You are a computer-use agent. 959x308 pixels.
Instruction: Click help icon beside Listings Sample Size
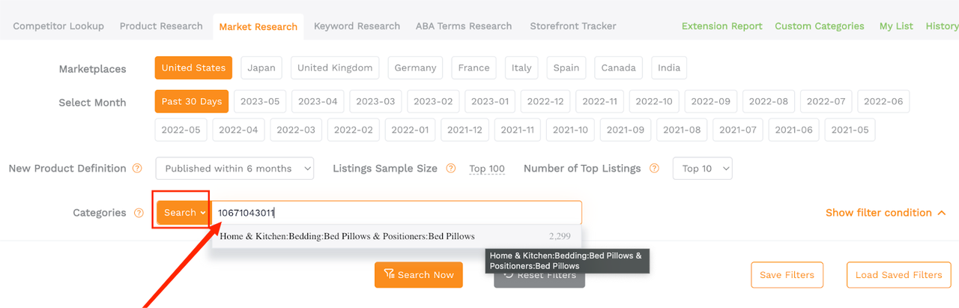click(450, 169)
